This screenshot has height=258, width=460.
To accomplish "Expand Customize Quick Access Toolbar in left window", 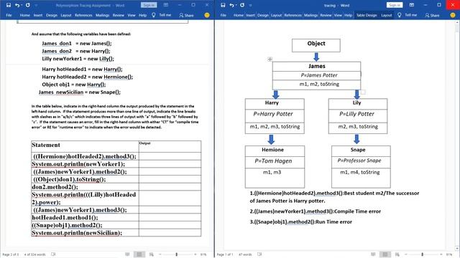I will [x=36, y=5].
